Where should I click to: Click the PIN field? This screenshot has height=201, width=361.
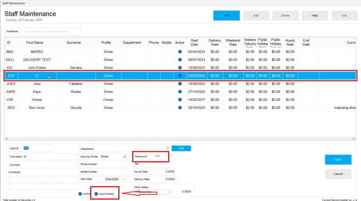pyautogui.click(x=151, y=164)
